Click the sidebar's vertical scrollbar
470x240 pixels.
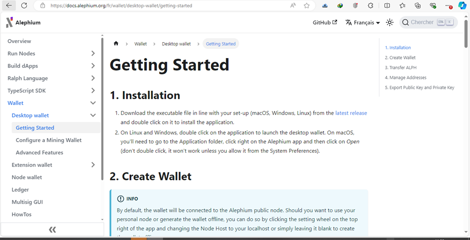click(x=102, y=109)
